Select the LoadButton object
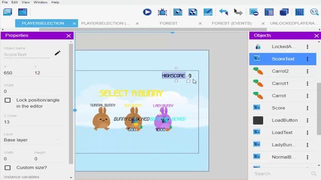321x180 pixels. tap(282, 120)
